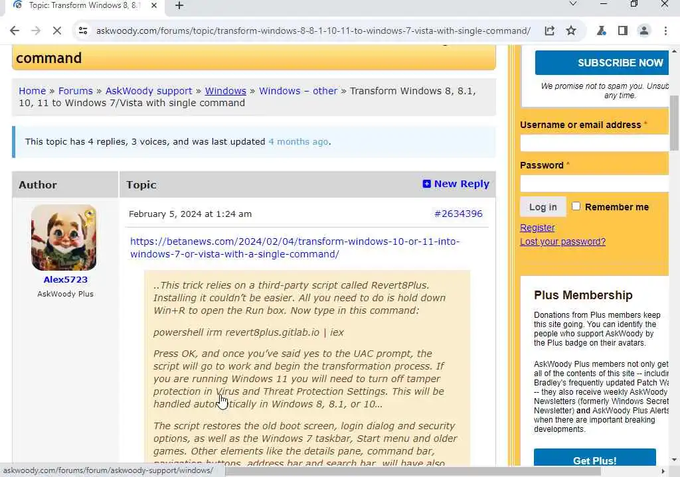Open Chrome three-dot menu

pyautogui.click(x=665, y=31)
